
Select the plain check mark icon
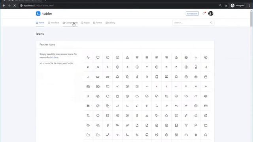click(117, 86)
